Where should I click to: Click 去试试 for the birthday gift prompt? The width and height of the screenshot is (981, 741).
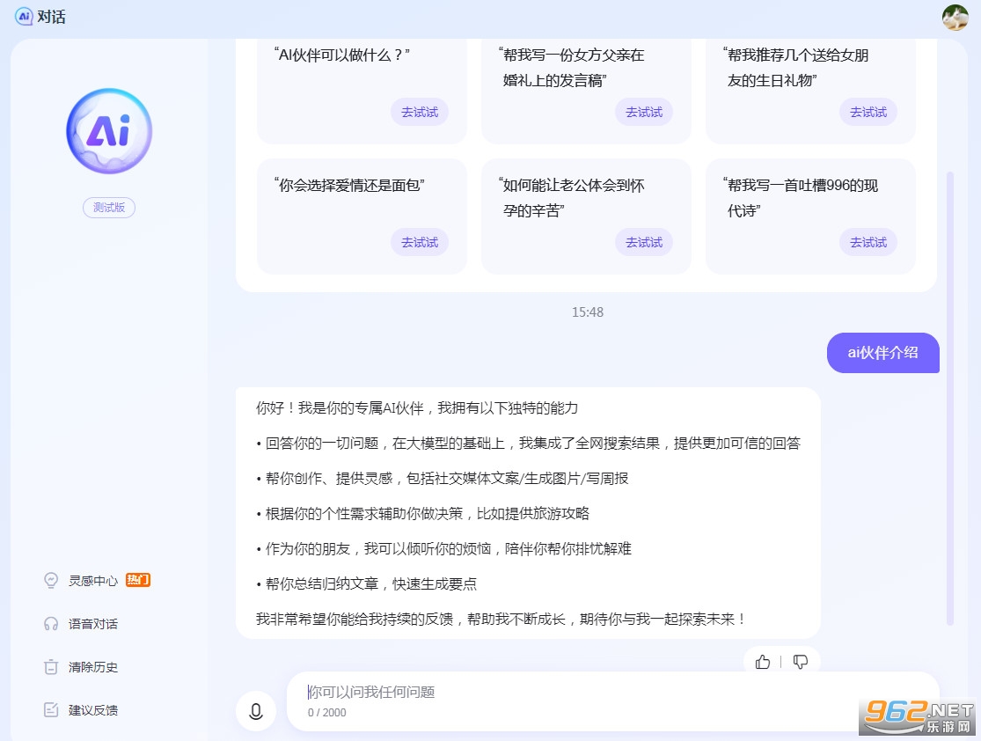(x=868, y=112)
